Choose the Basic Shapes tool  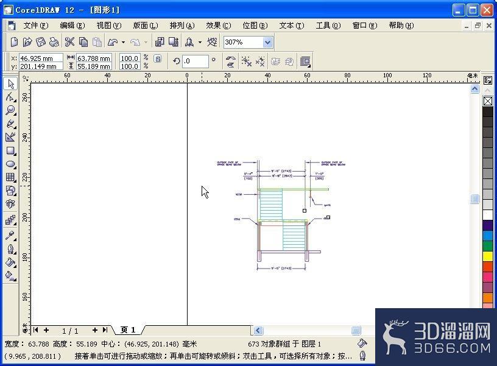[10, 191]
